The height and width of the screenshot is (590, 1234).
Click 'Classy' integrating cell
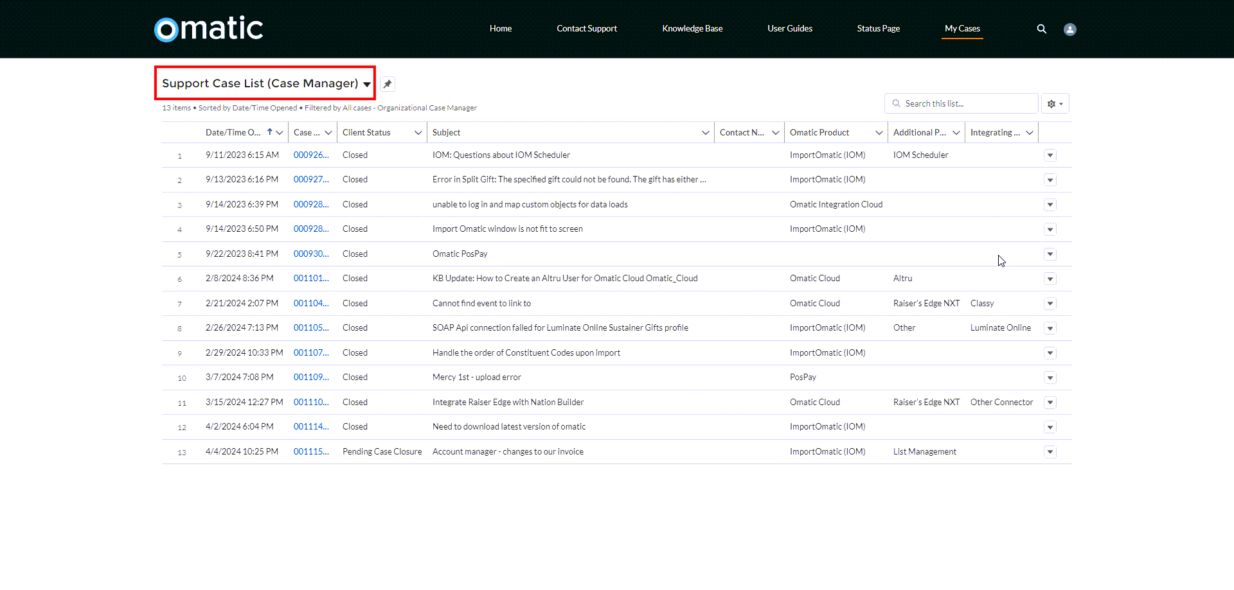coord(982,303)
